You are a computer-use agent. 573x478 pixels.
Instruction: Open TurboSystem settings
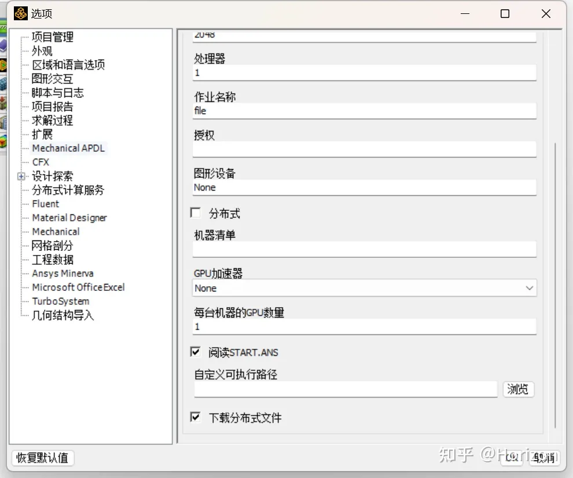(x=61, y=301)
